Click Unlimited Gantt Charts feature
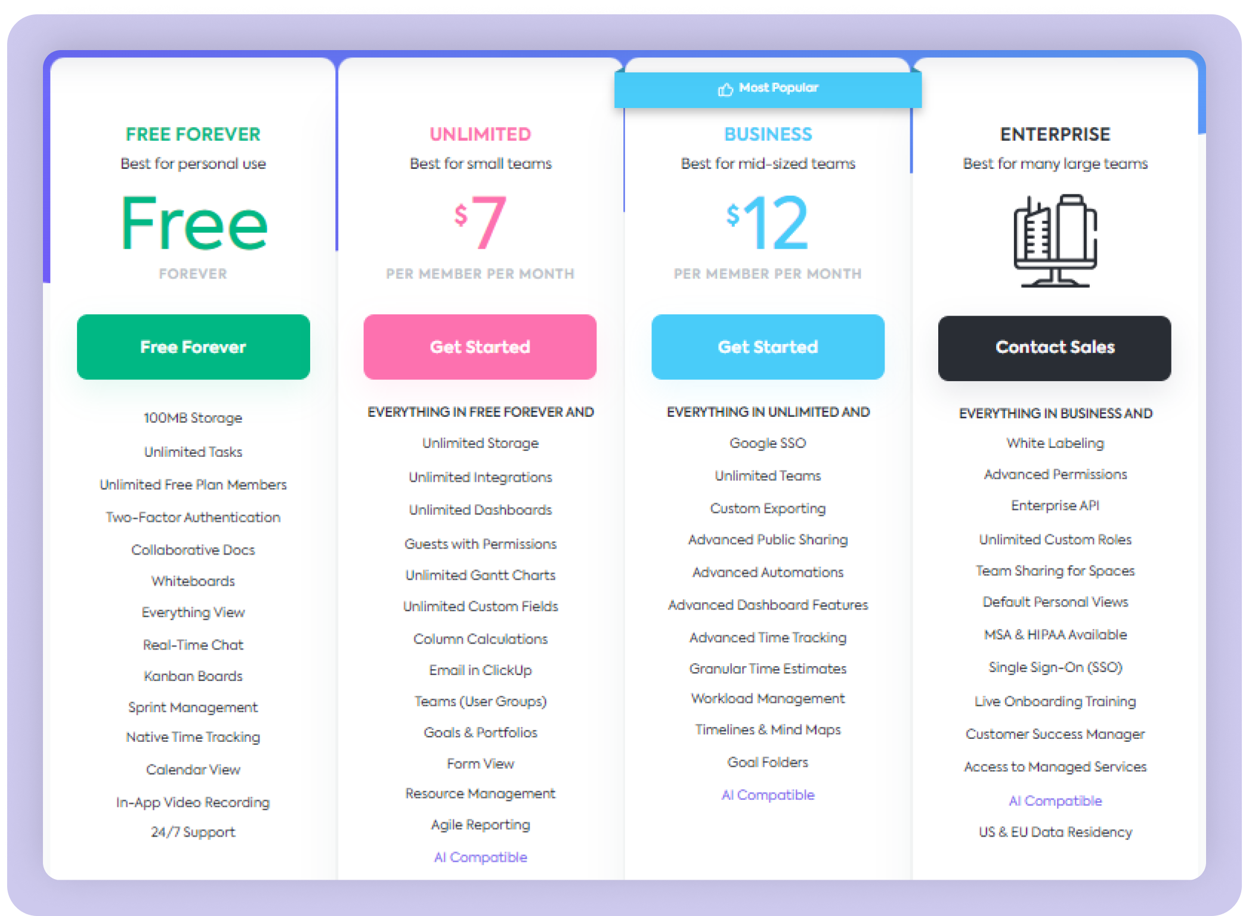The image size is (1249, 916). (481, 575)
